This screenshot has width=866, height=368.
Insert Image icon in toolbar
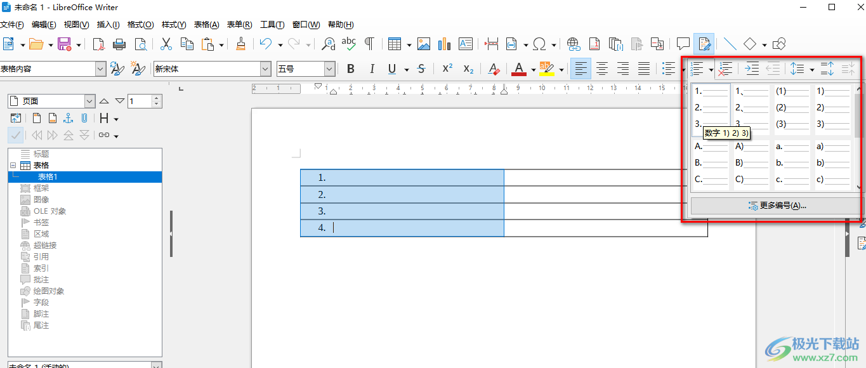click(x=424, y=44)
